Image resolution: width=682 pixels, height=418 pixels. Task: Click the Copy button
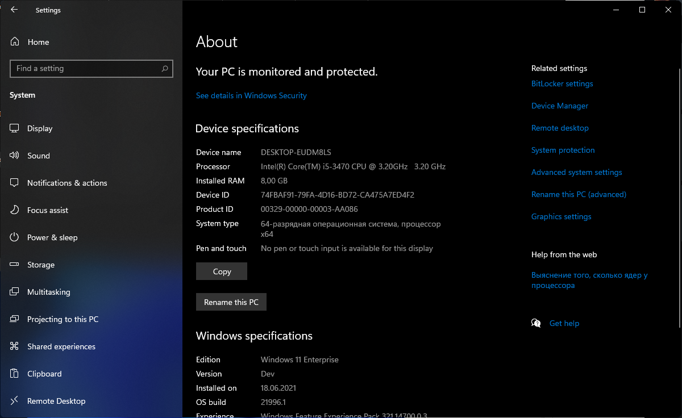pos(222,271)
